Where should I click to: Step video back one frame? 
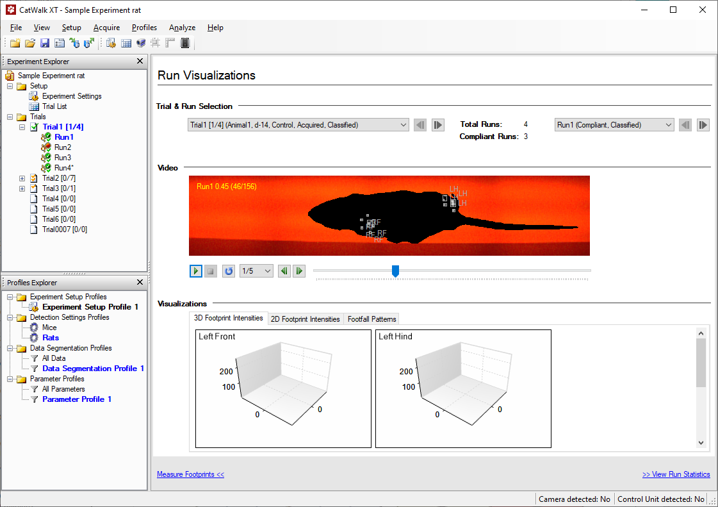pyautogui.click(x=284, y=271)
